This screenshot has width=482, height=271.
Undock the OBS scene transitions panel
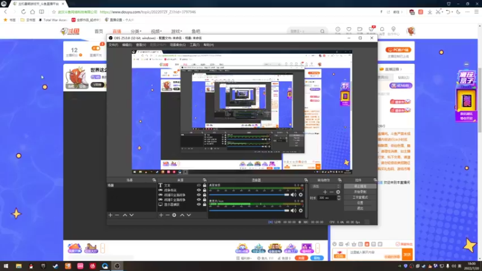coord(340,180)
